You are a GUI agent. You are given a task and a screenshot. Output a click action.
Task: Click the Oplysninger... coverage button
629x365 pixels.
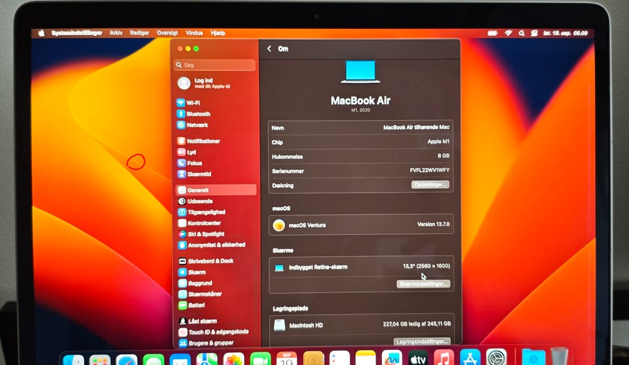430,185
